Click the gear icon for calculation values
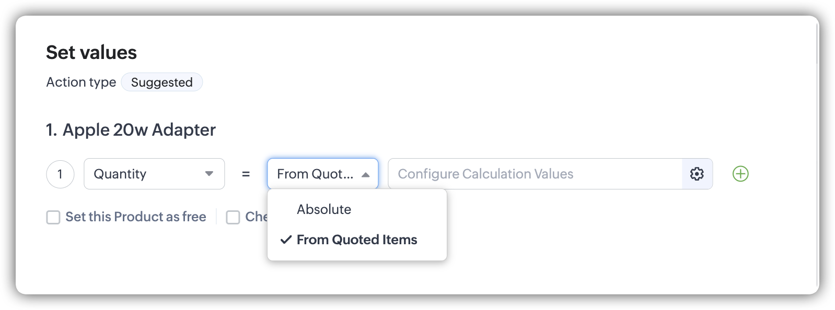 [697, 174]
